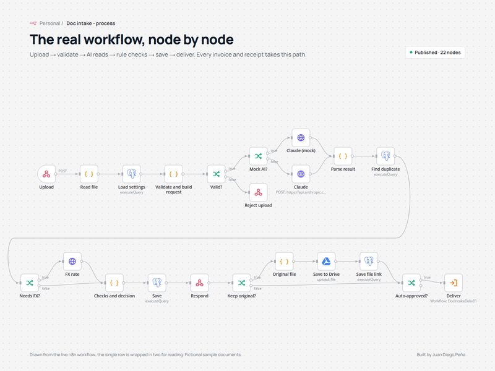Open the Personal breadcrumb link

pyautogui.click(x=49, y=23)
